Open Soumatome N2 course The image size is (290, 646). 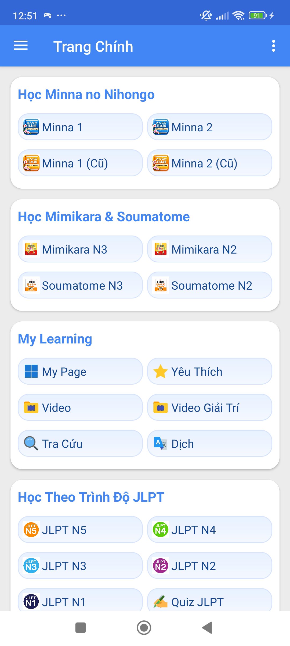point(209,285)
